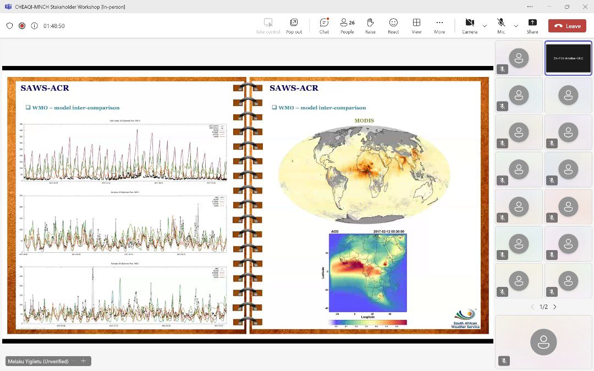Go to previous participant page chevron
The height and width of the screenshot is (371, 594).
tap(533, 307)
